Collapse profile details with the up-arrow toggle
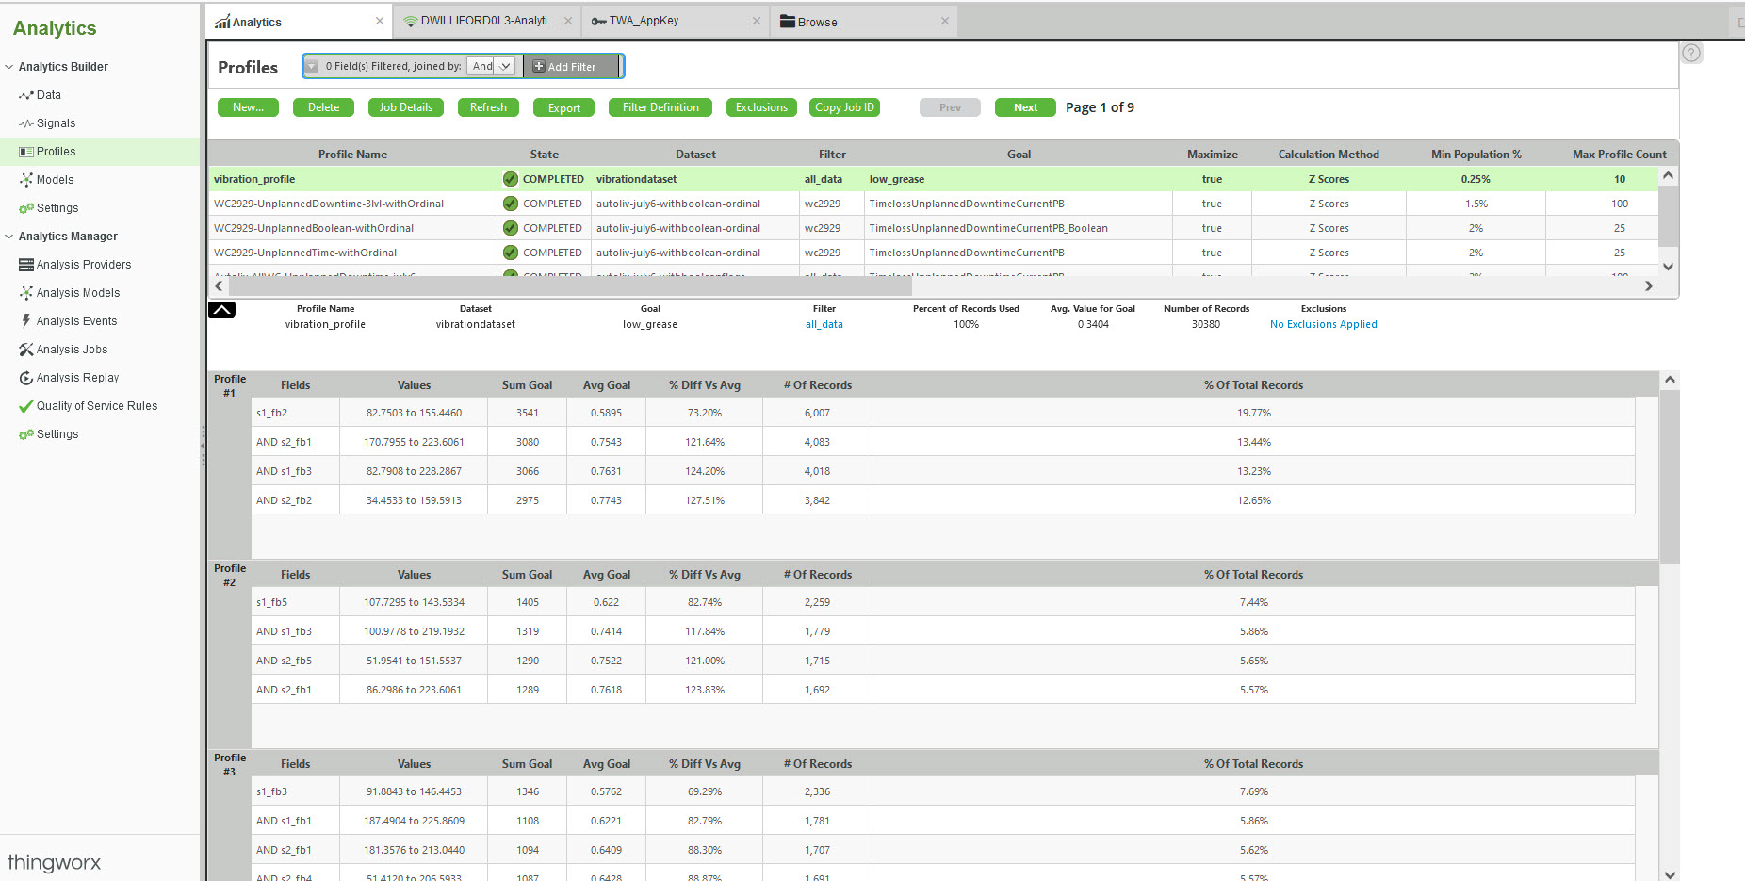Screen dimensions: 1745x881 tap(221, 310)
